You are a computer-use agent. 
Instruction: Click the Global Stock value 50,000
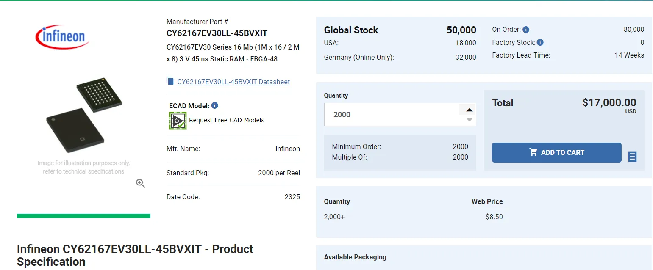tap(461, 30)
